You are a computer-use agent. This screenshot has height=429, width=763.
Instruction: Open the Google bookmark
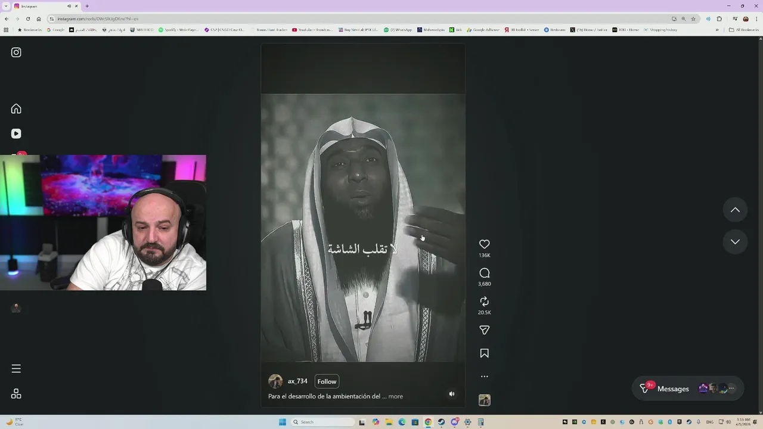tap(56, 30)
